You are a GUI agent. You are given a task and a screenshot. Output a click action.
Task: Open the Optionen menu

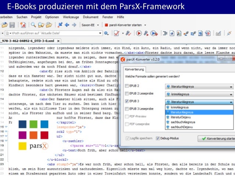pos(52,17)
